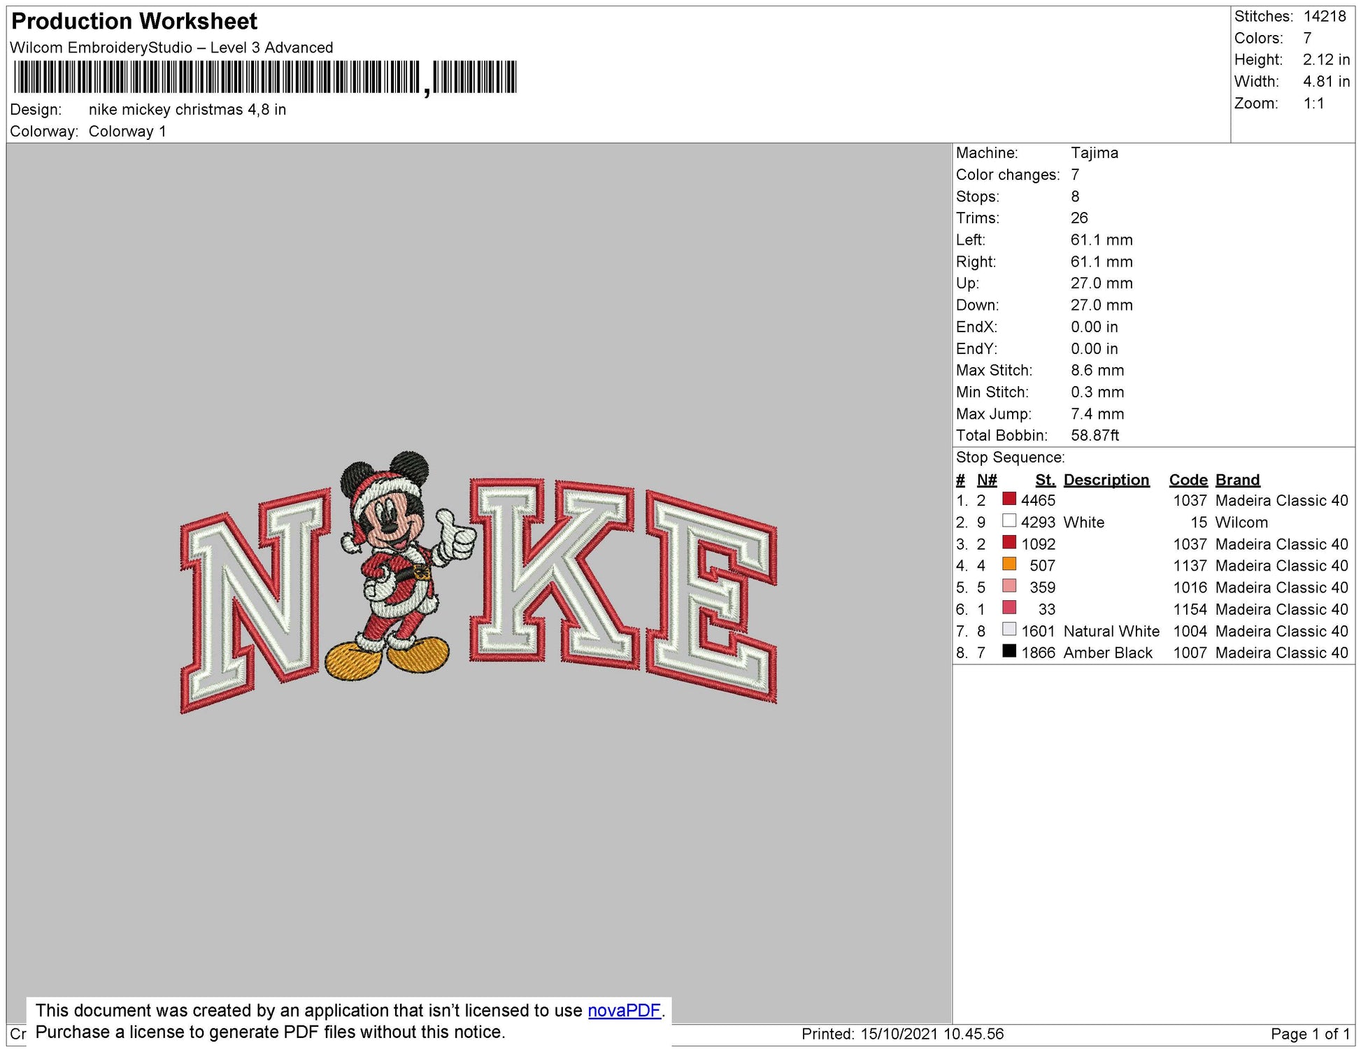Click the Width value '4.81 in'

coord(1326,81)
